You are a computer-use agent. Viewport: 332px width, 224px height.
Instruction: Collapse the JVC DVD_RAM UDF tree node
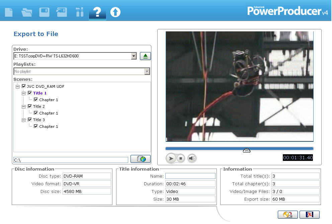point(18,86)
